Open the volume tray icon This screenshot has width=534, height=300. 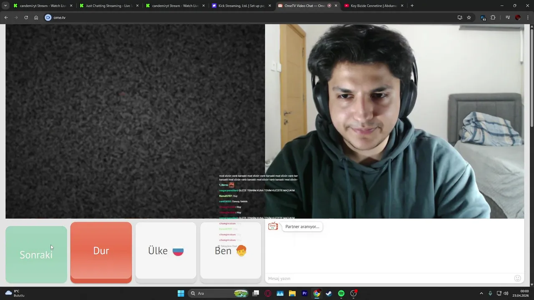(x=506, y=293)
